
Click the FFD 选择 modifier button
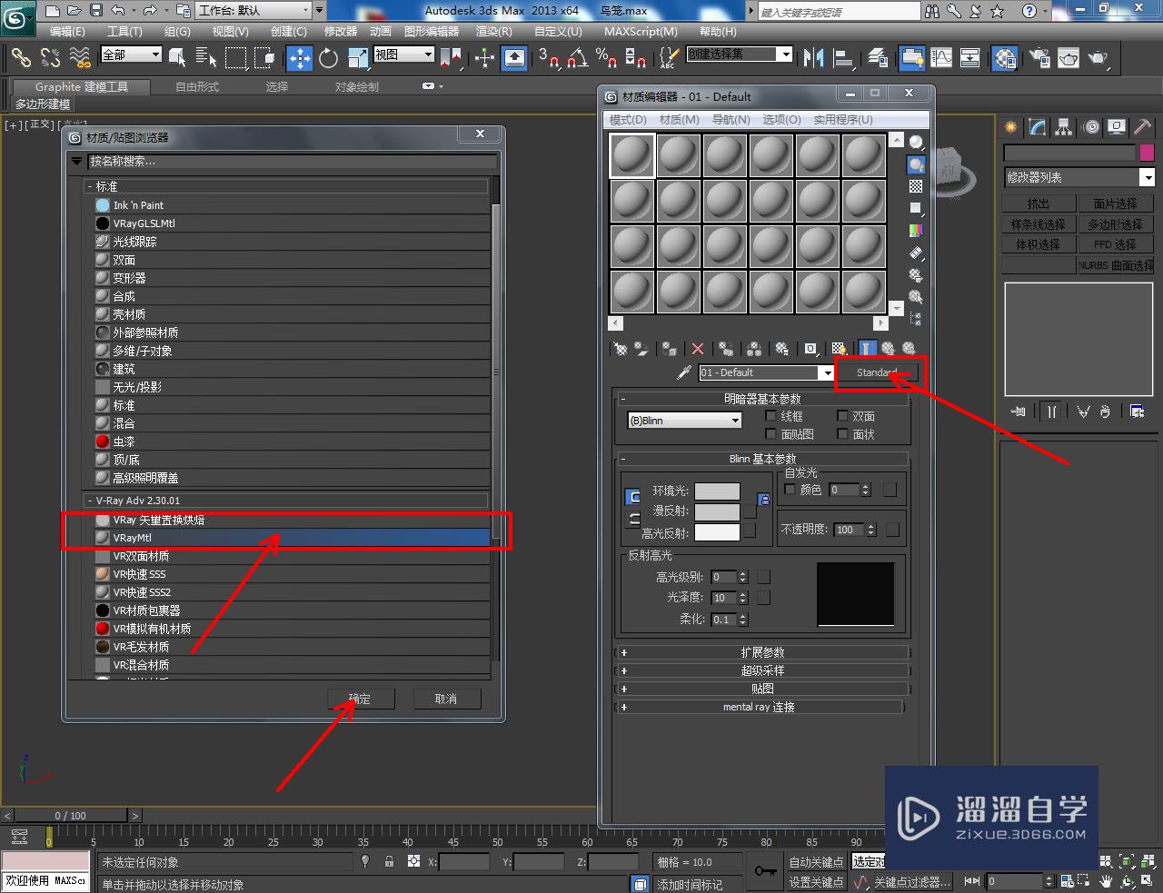pyautogui.click(x=1115, y=244)
